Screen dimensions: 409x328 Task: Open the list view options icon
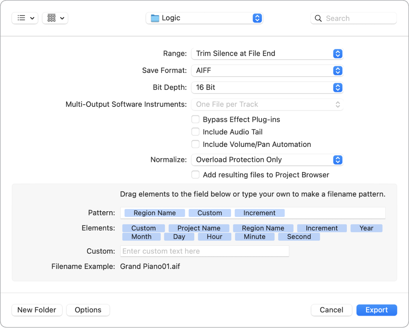[x=25, y=18]
